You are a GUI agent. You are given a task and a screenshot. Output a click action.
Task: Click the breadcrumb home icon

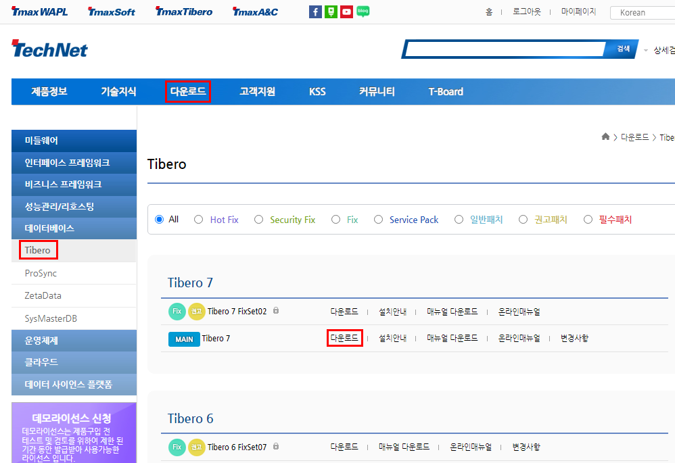pos(605,137)
